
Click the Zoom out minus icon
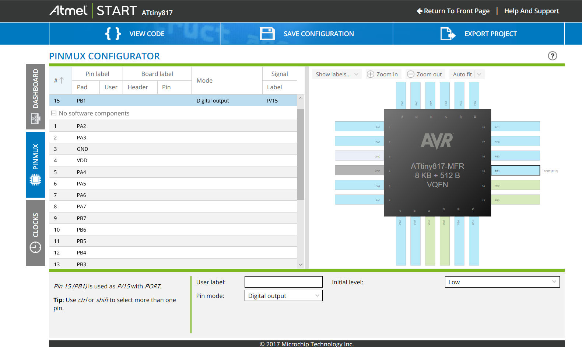[410, 74]
